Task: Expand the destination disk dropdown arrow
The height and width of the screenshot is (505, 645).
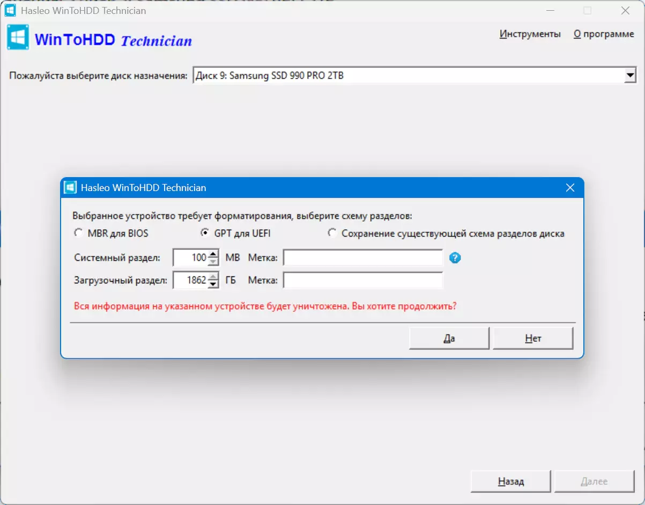Action: [631, 76]
